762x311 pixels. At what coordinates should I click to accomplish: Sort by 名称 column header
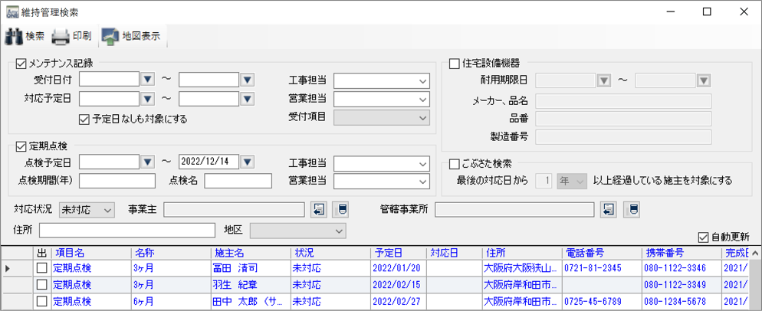(171, 254)
